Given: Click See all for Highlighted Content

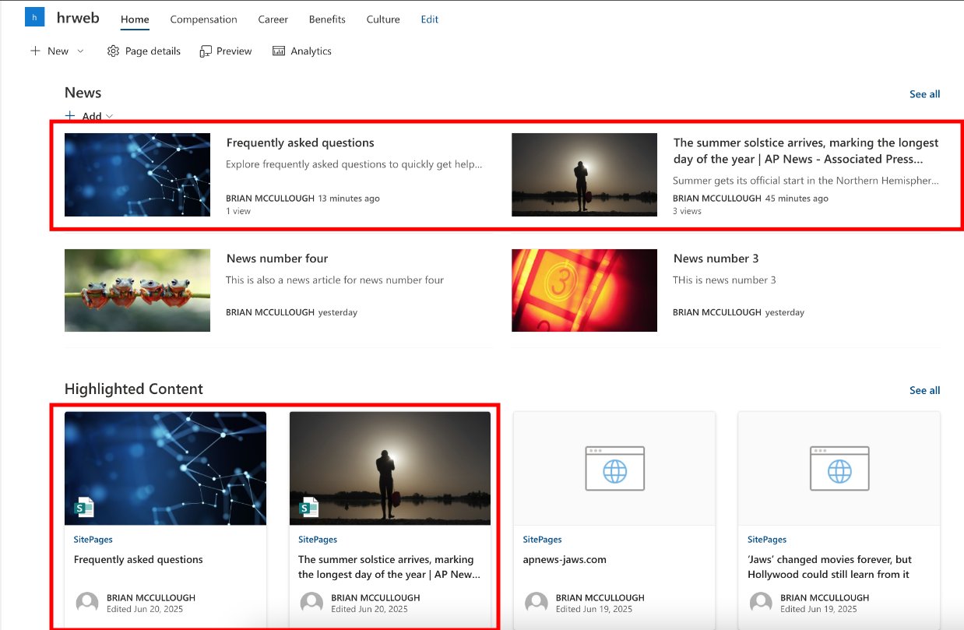Looking at the screenshot, I should (x=924, y=390).
